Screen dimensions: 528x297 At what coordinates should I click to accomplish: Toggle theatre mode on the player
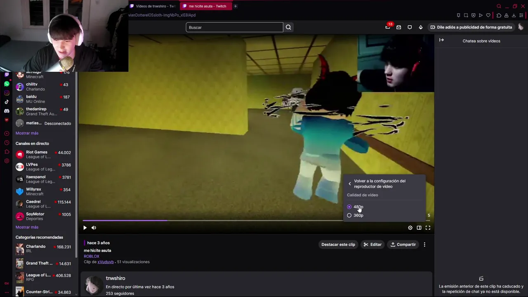419,228
